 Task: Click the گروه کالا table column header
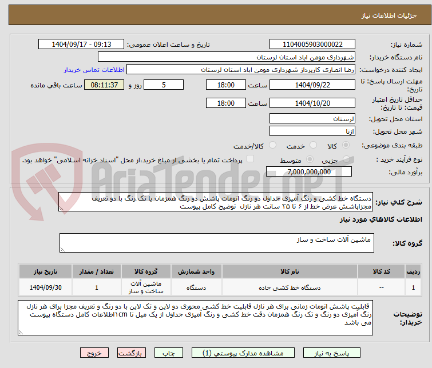click(x=146, y=271)
